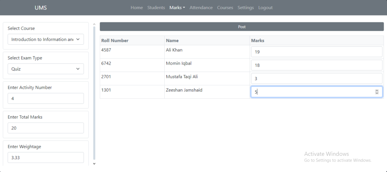Open the Select Course dropdown
Screen dimensions: 387x172
(46, 39)
